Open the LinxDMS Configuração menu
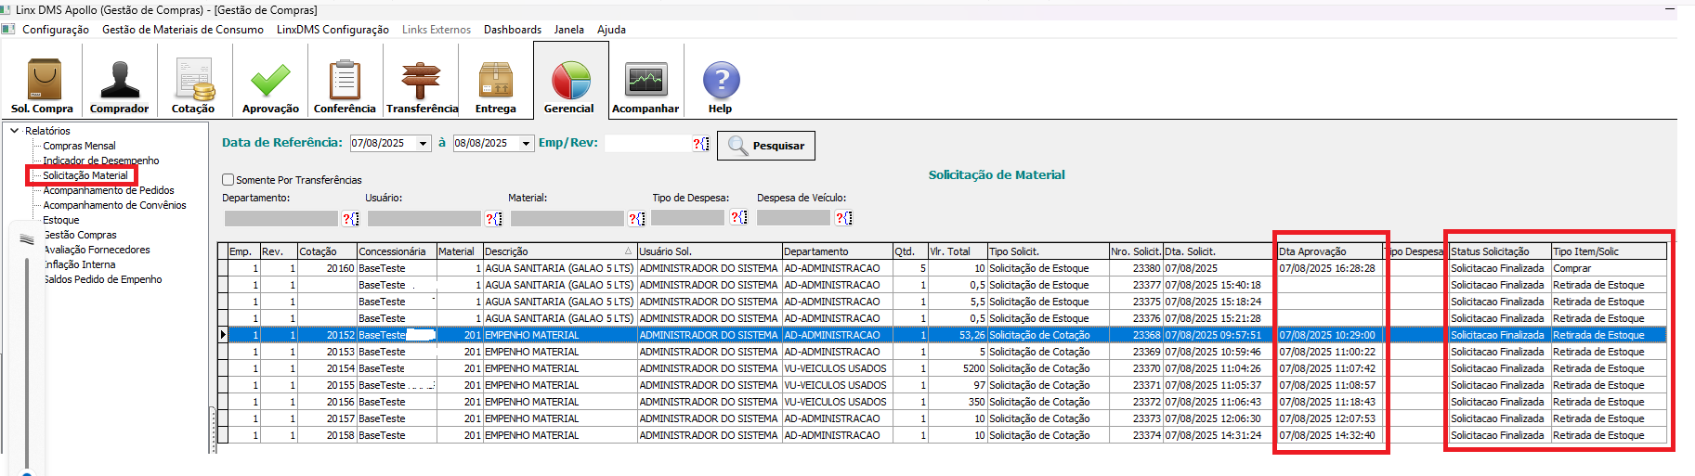This screenshot has height=476, width=1695. pos(332,30)
